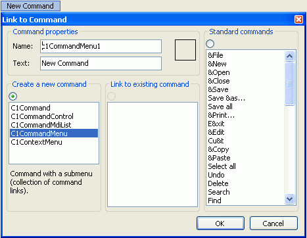Click the Text input field
Screen dimensions: 307x238
pyautogui.click(x=101, y=63)
